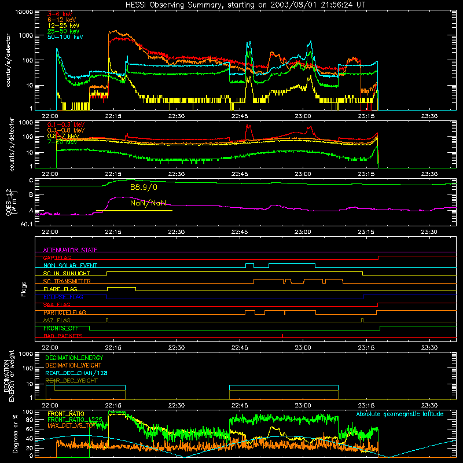The width and height of the screenshot is (463, 463).
Task: Click the 22:45 tick label under top panel
Action: [x=240, y=116]
